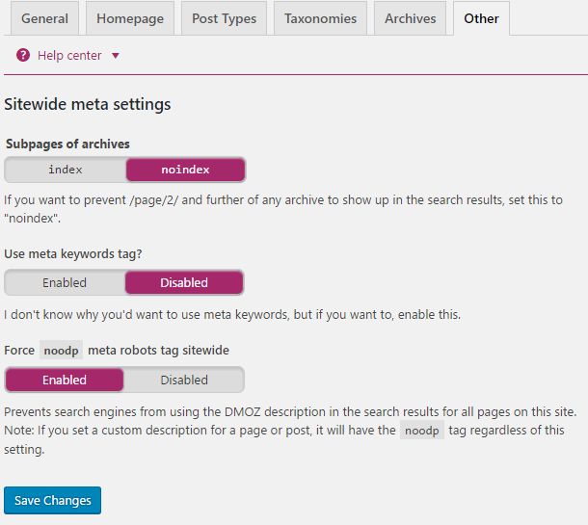This screenshot has width=588, height=525.
Task: Switch to the General tab
Action: pyautogui.click(x=44, y=18)
